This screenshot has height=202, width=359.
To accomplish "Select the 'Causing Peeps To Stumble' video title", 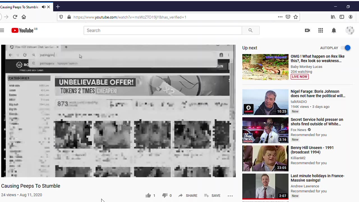I will click(31, 186).
